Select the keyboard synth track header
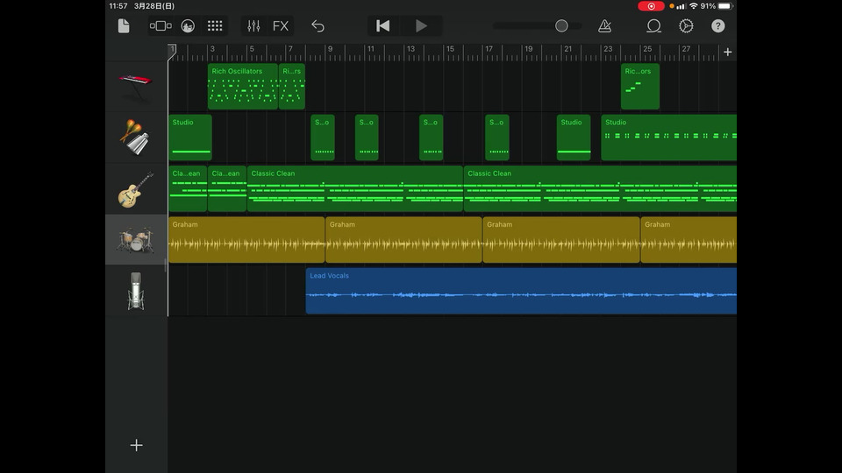This screenshot has width=842, height=473. tap(137, 87)
